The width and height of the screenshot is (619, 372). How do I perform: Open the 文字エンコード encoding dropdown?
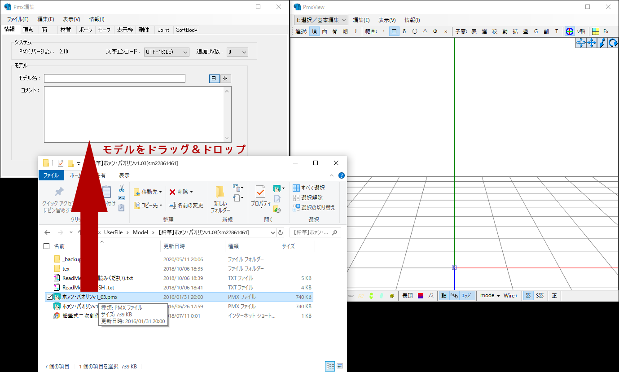click(167, 52)
